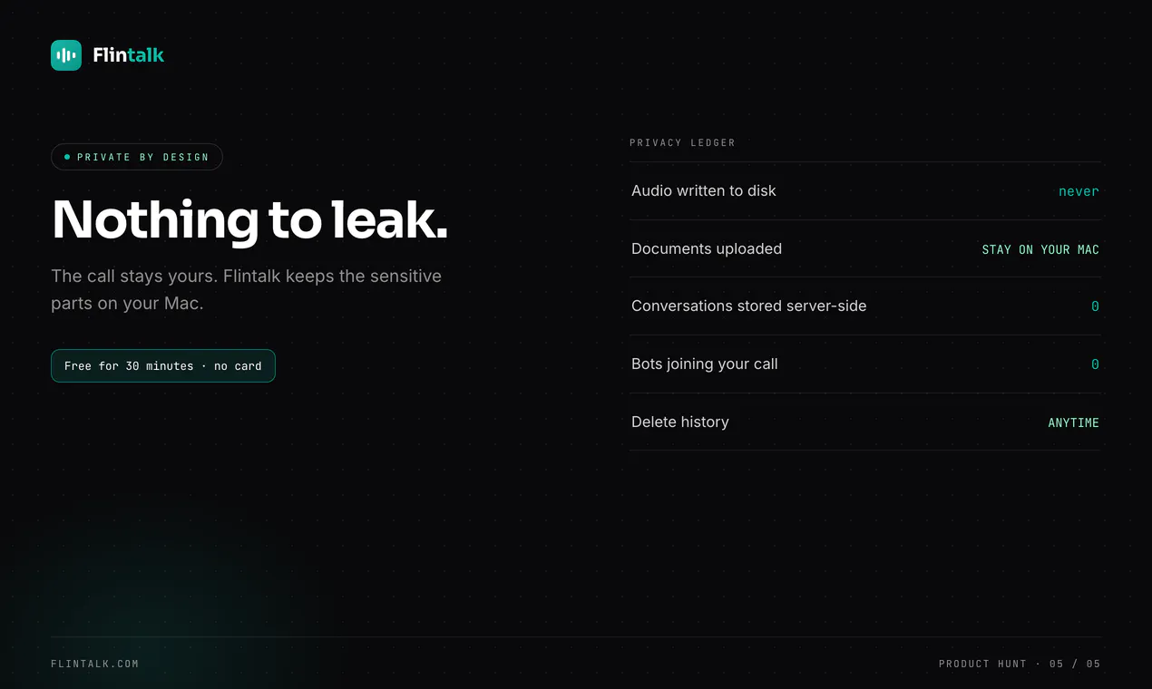Click the 0 value for conversations stored

1095,306
